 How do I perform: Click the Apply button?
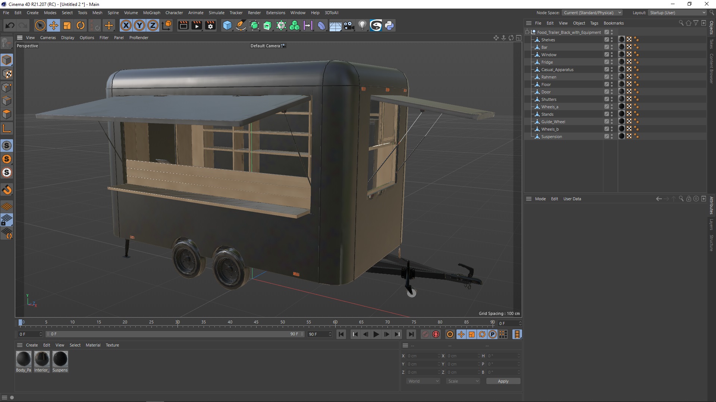pos(503,381)
